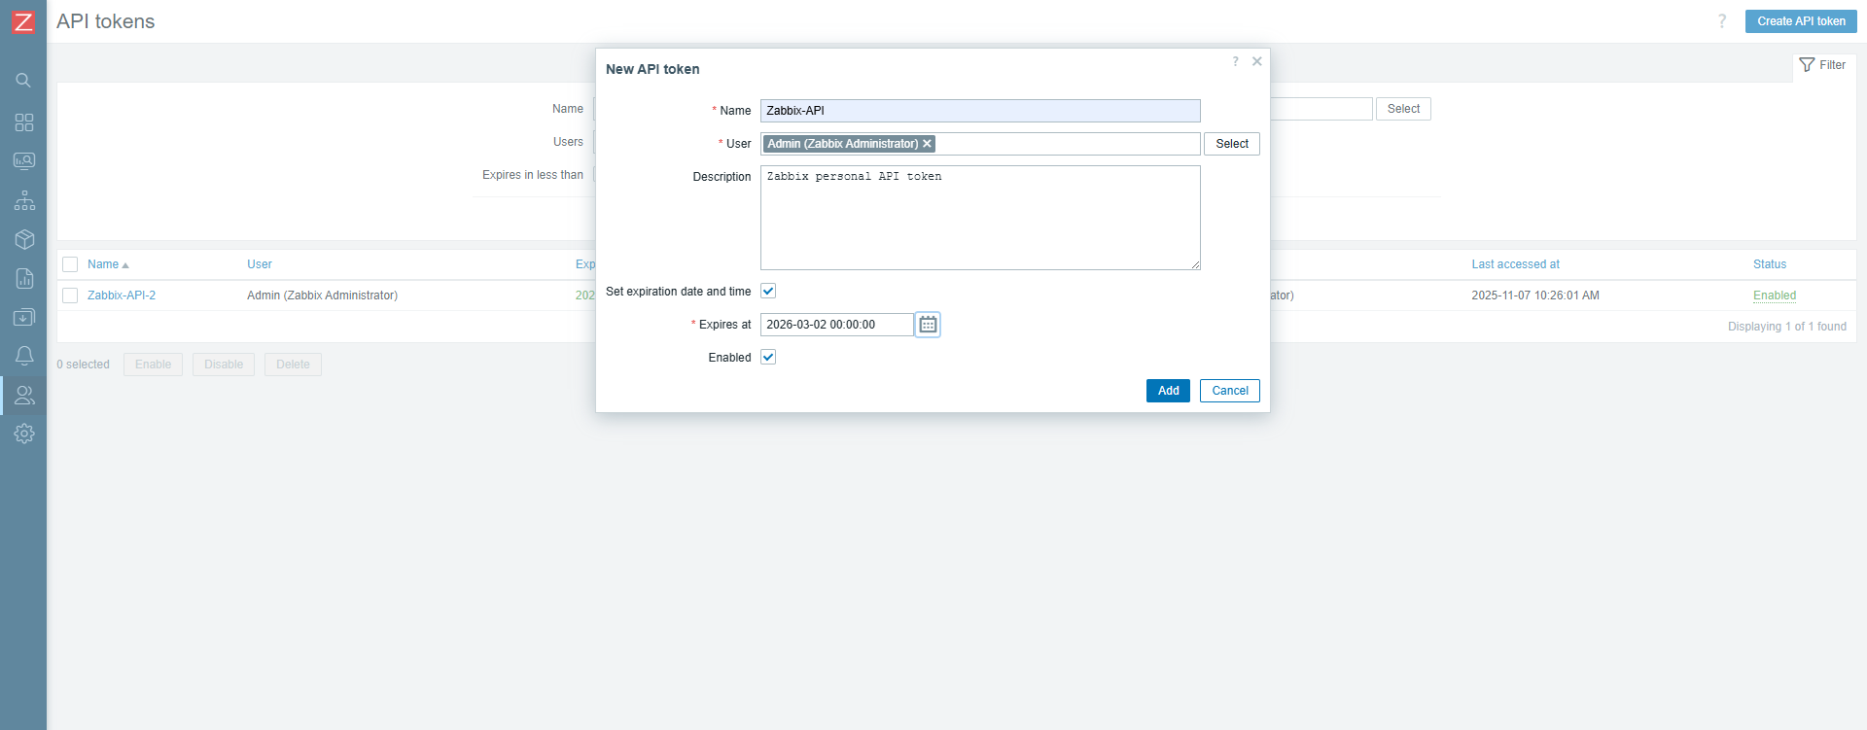
Task: Open the Data collection sidebar icon
Action: [24, 317]
